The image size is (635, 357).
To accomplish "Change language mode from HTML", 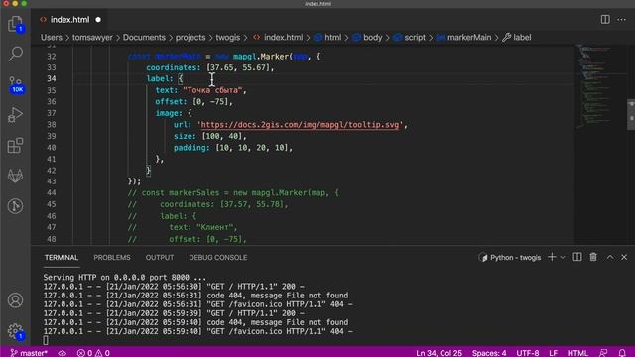I will click(577, 353).
